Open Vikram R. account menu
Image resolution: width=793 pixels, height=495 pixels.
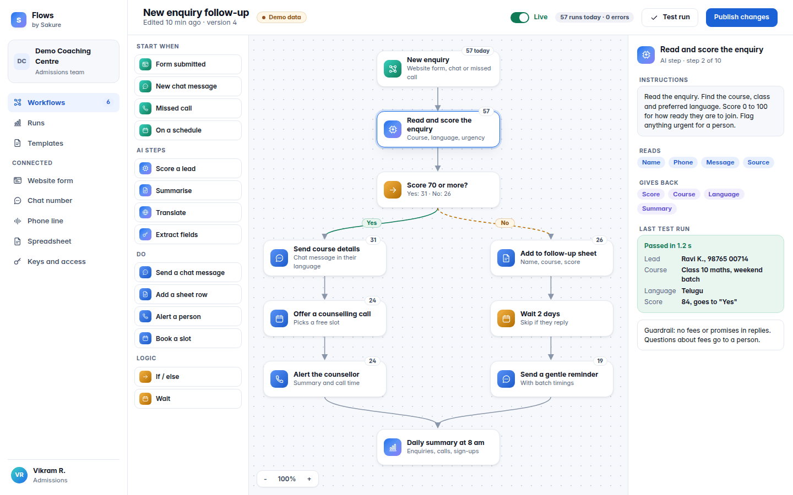pyautogui.click(x=63, y=475)
